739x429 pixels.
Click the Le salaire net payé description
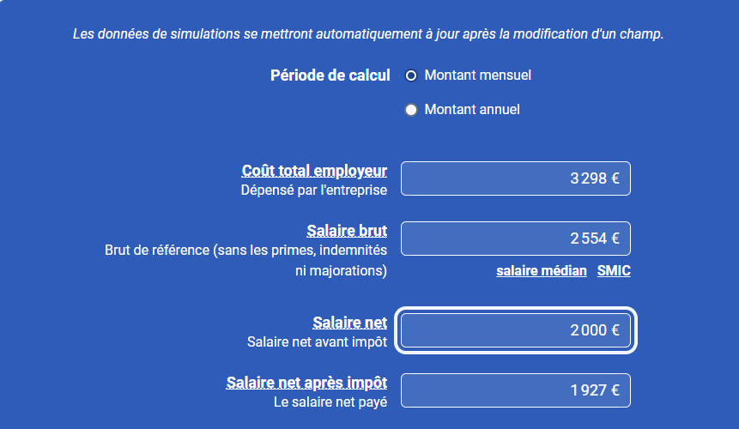(x=330, y=402)
